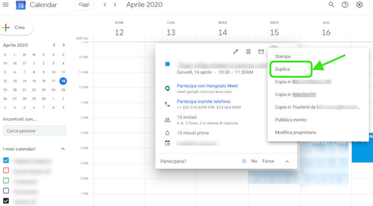Open the settings gear icon
This screenshot has height=206, width=373.
(359, 4)
